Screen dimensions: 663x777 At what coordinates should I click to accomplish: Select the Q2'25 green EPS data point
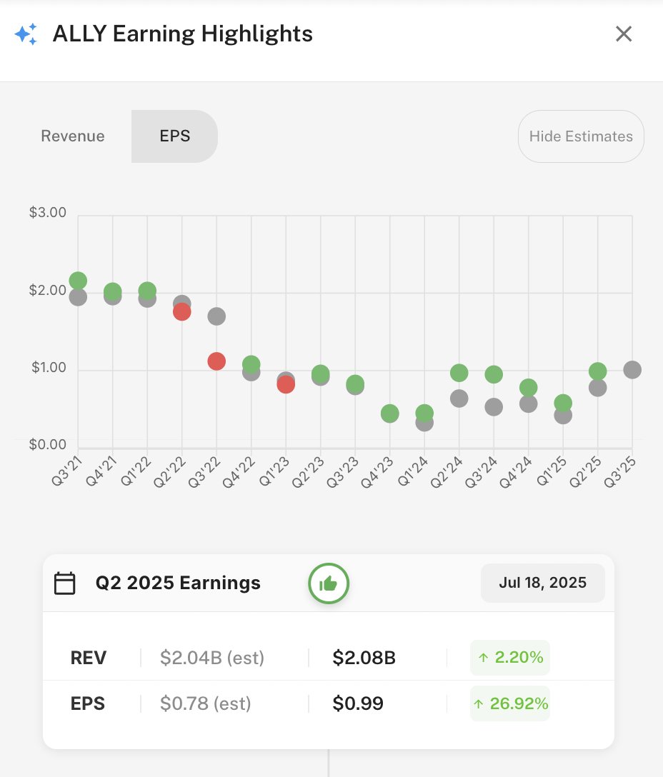click(597, 371)
